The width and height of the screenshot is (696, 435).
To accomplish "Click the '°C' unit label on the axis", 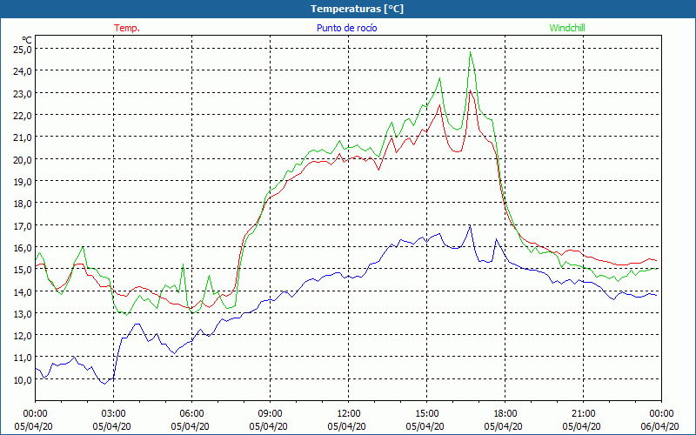I will 27,40.
